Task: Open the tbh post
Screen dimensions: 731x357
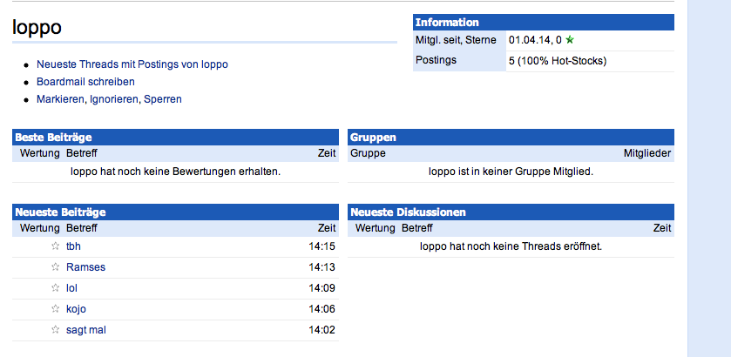Action: (x=73, y=246)
